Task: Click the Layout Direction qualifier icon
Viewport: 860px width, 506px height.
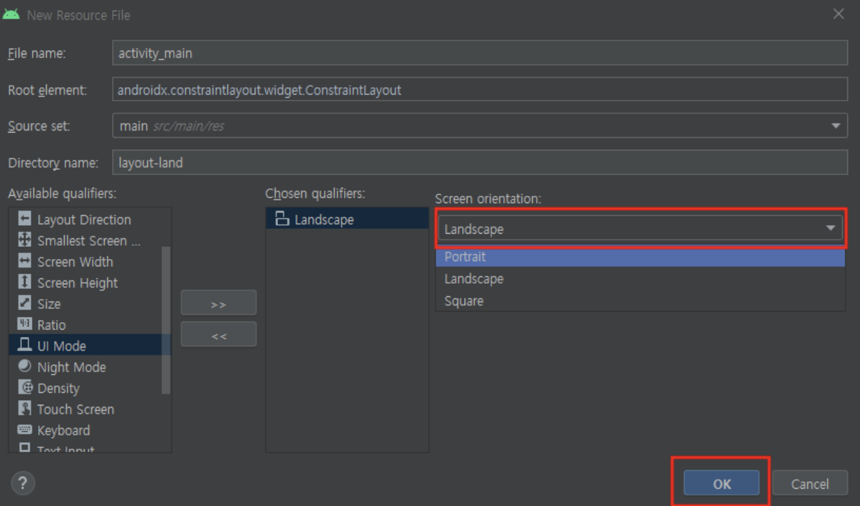Action: pyautogui.click(x=25, y=219)
